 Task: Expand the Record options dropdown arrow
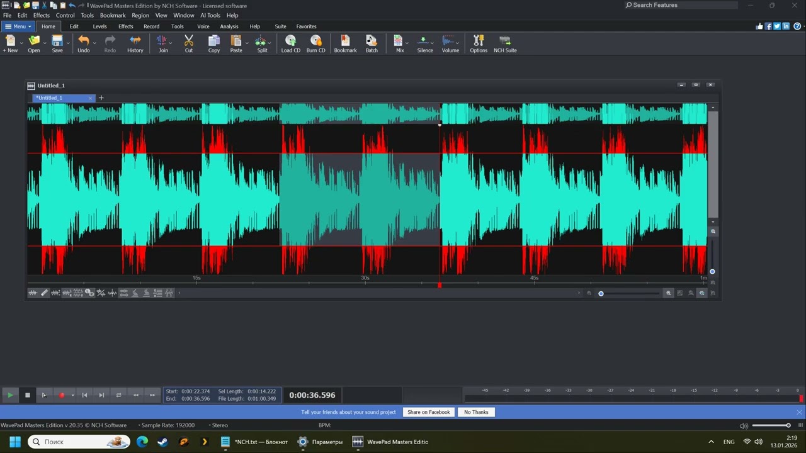(72, 395)
